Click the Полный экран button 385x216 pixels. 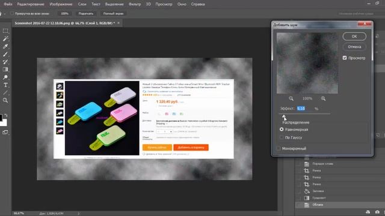pos(113,13)
